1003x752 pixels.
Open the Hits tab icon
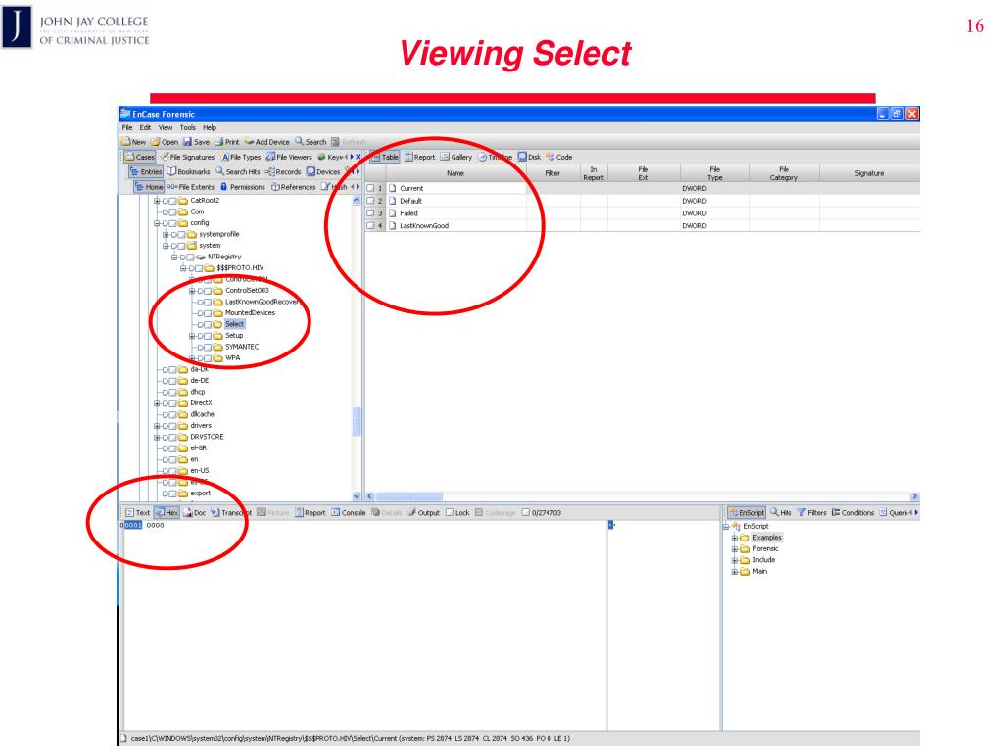774,512
